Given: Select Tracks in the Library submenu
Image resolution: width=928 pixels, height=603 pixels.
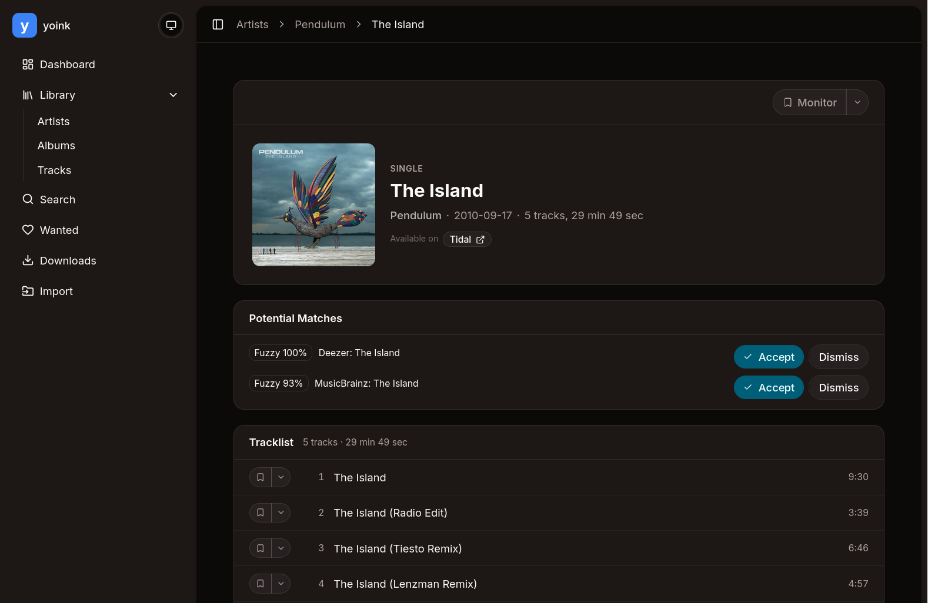Looking at the screenshot, I should pos(54,170).
